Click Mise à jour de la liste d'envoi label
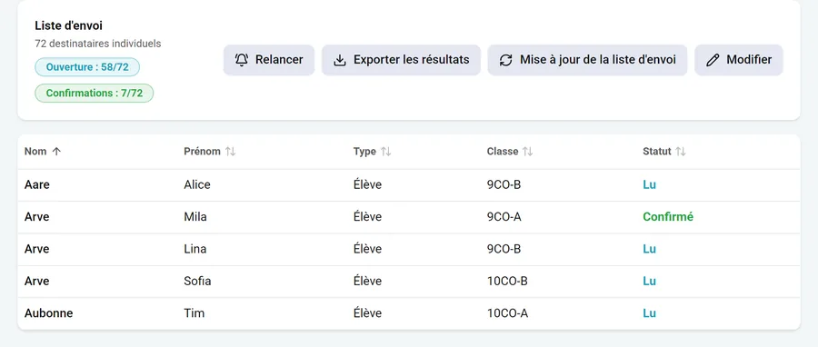 598,60
